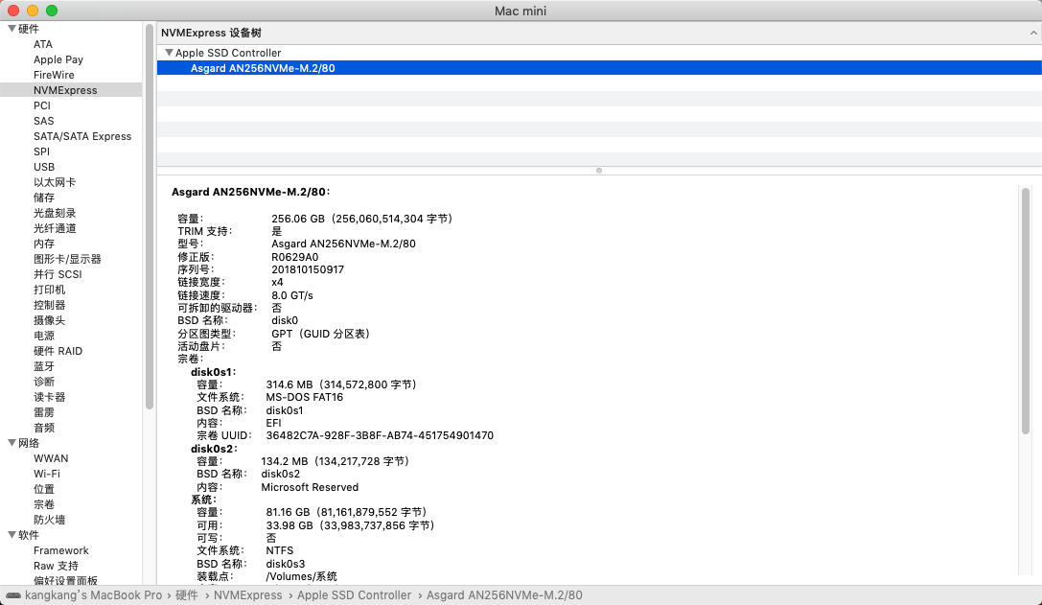Select Asgard AN256NVMe-M.2/80 device row
This screenshot has height=605, width=1042.
pyautogui.click(x=262, y=68)
